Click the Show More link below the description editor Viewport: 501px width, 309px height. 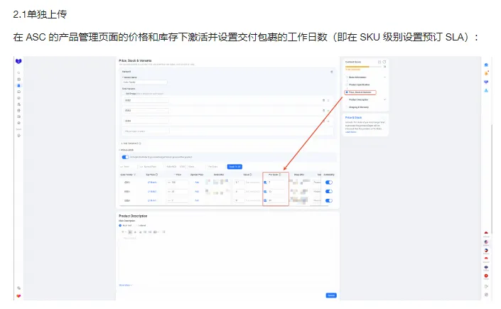pyautogui.click(x=125, y=285)
